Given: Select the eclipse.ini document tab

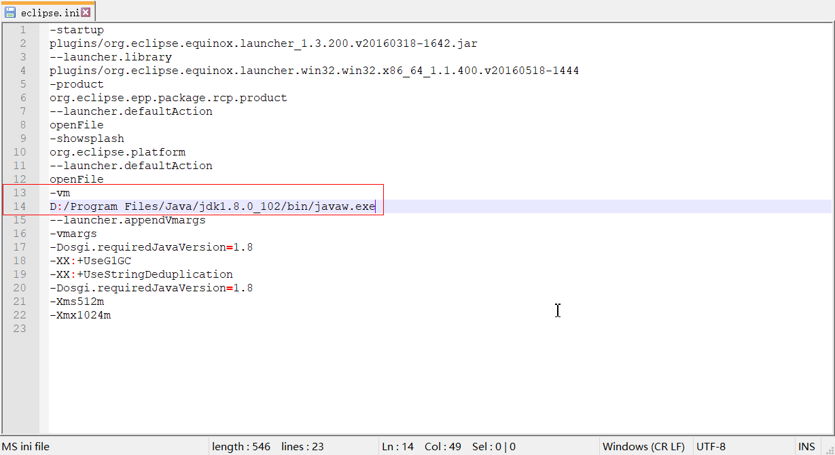Looking at the screenshot, I should pos(48,12).
